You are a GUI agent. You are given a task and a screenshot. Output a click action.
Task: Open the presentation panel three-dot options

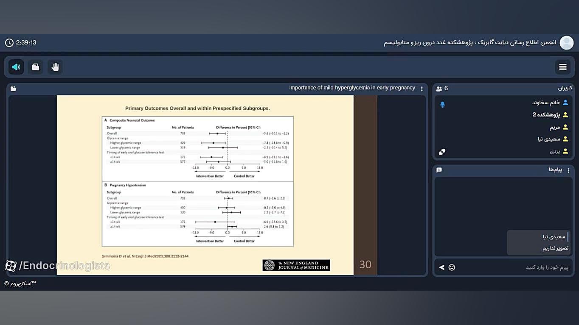(422, 89)
